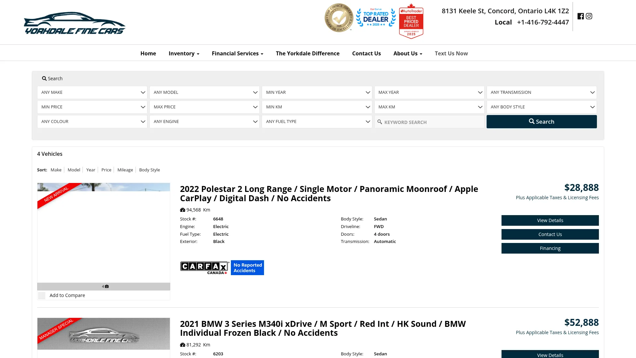The image size is (636, 358).
Task: Sort vehicles by Mileage
Action: click(x=125, y=170)
